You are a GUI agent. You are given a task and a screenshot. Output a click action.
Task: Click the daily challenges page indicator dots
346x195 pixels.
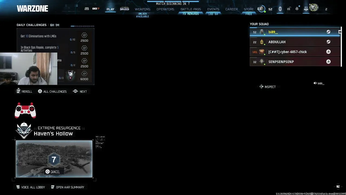82,26
